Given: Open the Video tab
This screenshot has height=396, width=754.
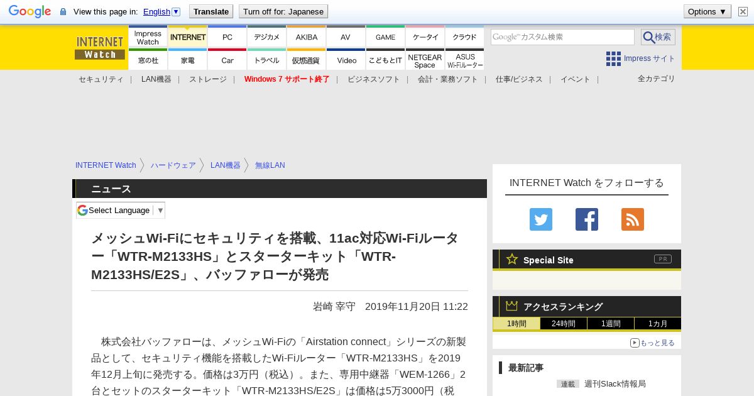Looking at the screenshot, I should tap(346, 60).
